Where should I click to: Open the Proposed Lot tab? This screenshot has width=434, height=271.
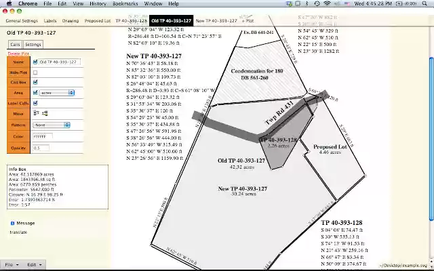tap(98, 21)
